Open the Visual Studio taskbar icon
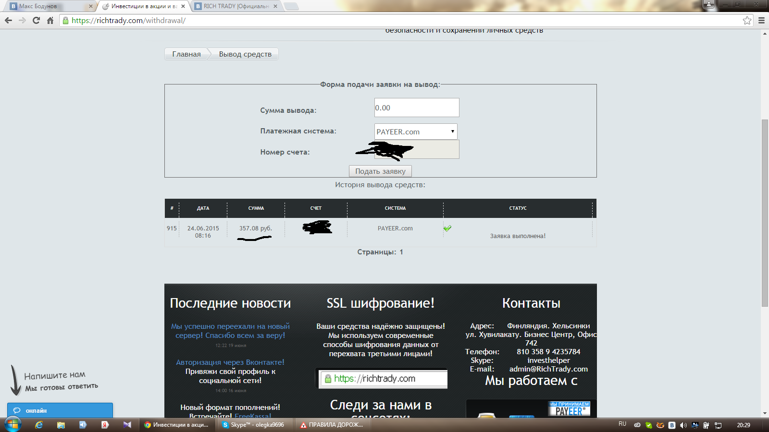 [127, 425]
